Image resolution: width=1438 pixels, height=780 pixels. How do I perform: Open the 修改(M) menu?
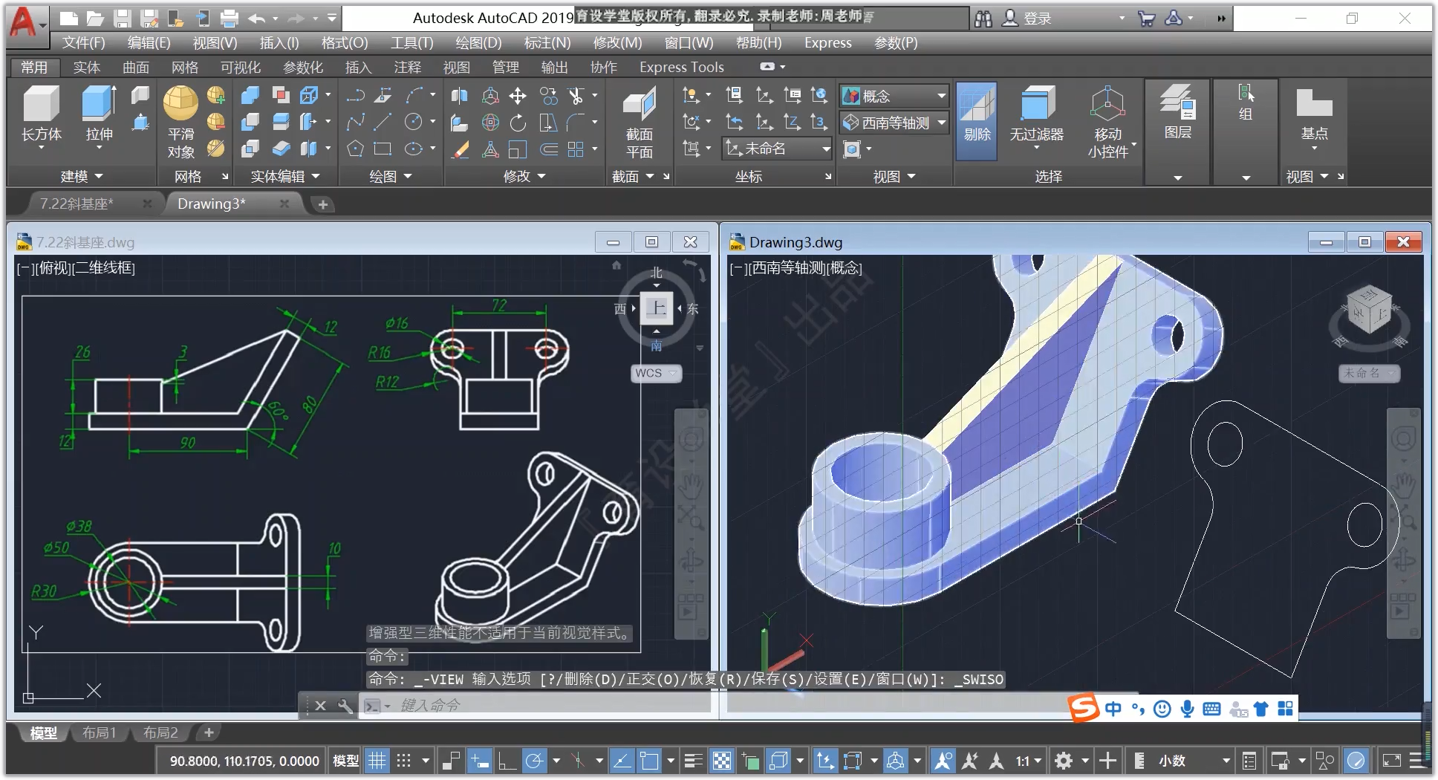coord(617,43)
